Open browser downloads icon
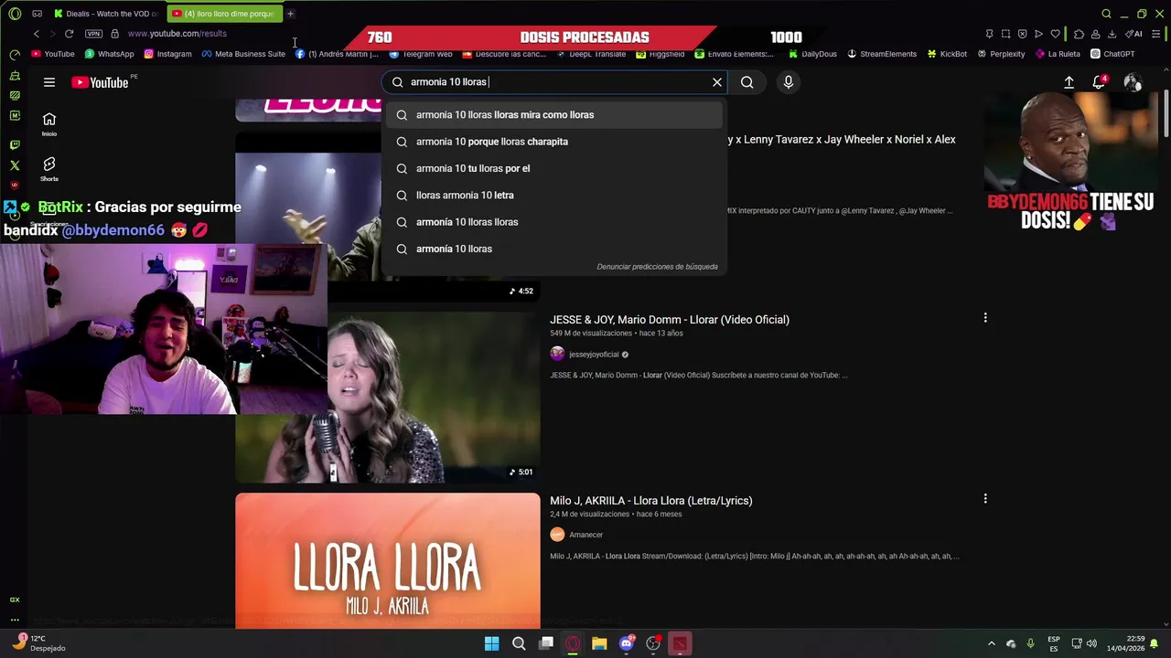The width and height of the screenshot is (1171, 658). (x=1112, y=34)
